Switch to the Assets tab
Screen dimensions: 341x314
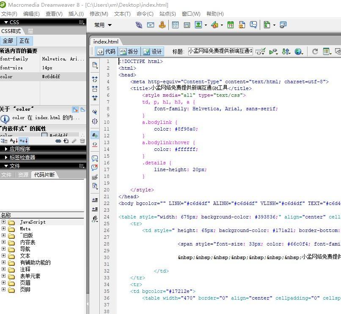point(23,175)
